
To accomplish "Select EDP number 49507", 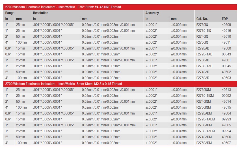I will point(226,143).
